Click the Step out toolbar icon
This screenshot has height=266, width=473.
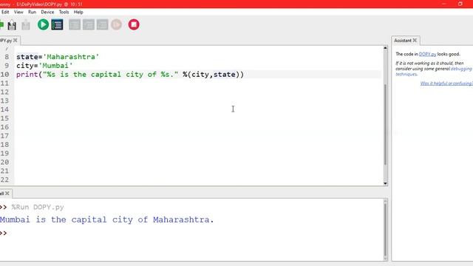[x=102, y=24]
